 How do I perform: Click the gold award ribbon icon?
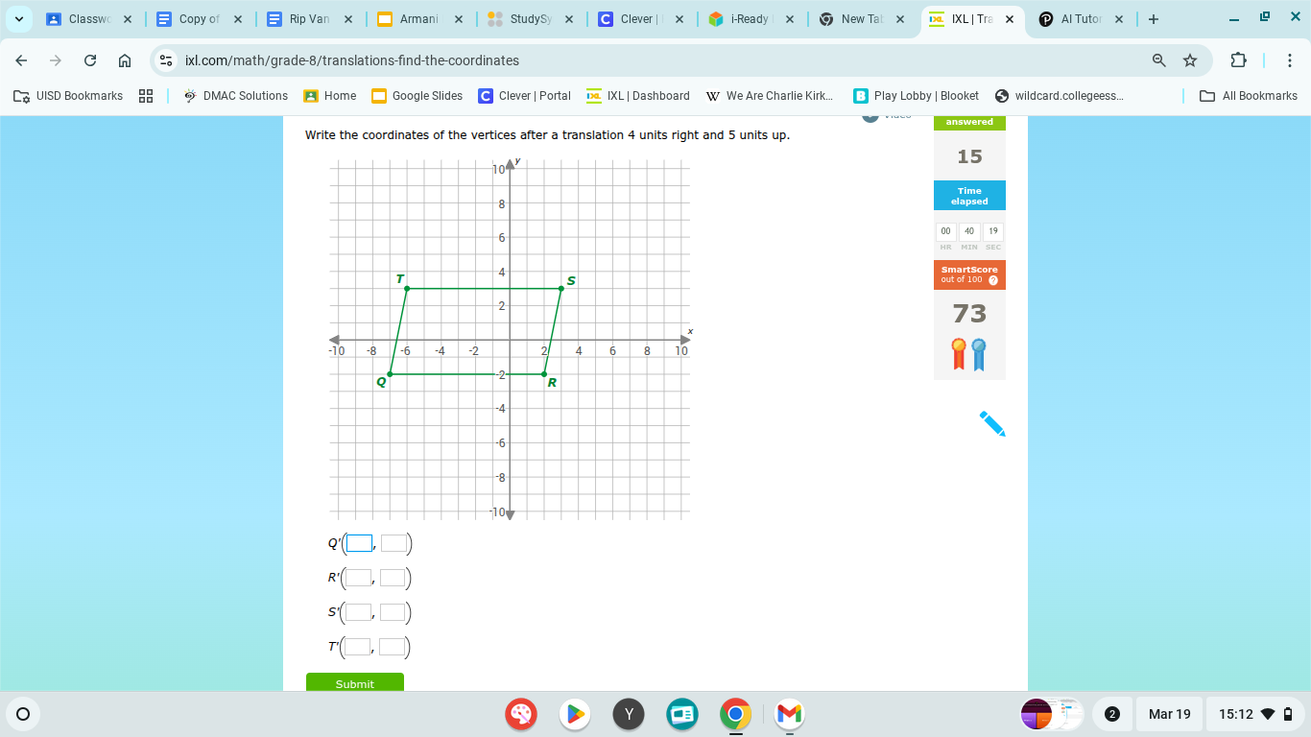coord(958,350)
